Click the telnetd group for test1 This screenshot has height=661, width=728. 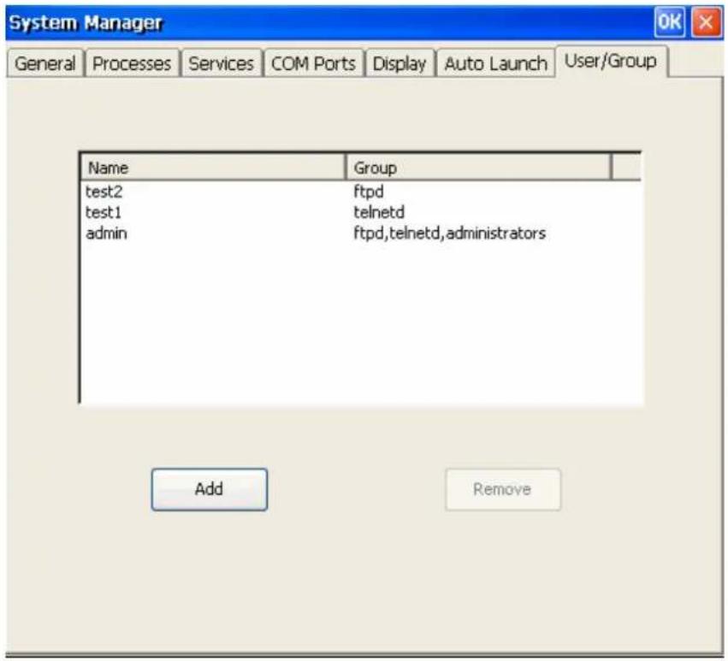pyautogui.click(x=379, y=212)
